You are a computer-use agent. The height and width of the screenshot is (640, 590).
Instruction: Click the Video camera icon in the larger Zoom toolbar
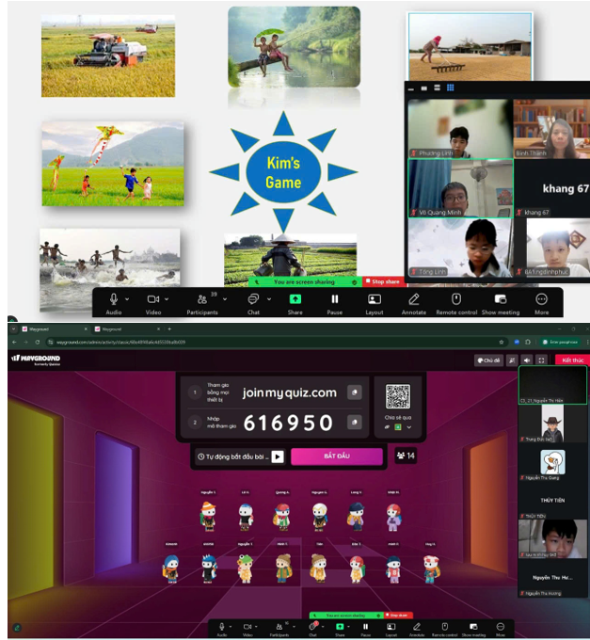[151, 299]
